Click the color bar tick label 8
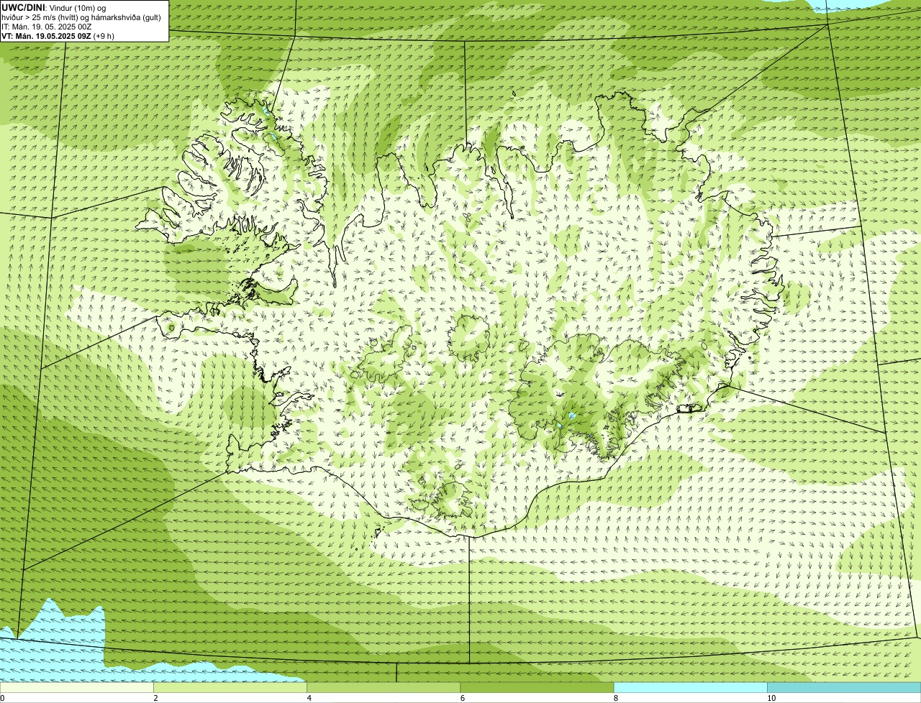Image resolution: width=921 pixels, height=703 pixels. [x=615, y=698]
